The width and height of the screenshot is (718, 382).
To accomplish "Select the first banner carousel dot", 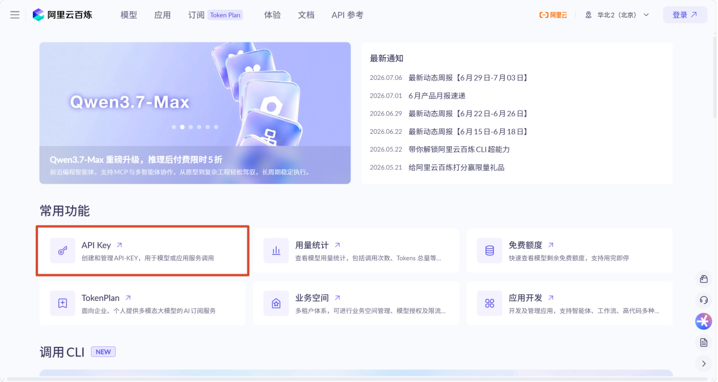I will pyautogui.click(x=174, y=127).
